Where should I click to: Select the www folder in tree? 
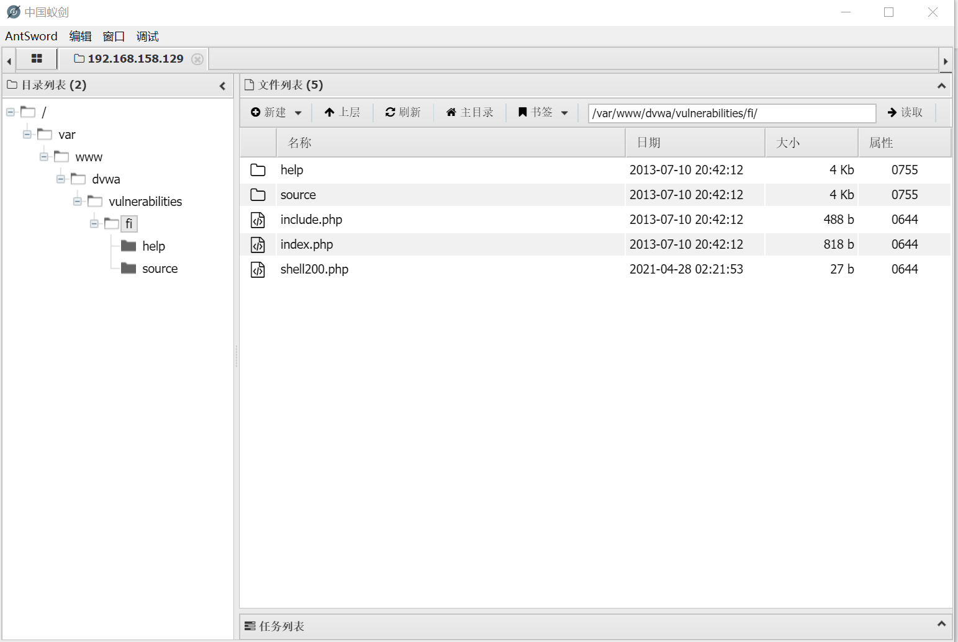point(89,157)
